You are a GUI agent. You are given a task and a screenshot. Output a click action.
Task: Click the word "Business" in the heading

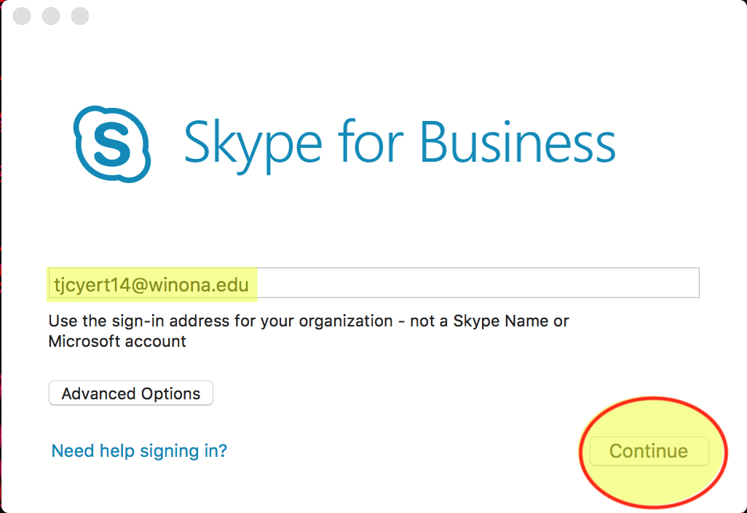click(x=518, y=144)
